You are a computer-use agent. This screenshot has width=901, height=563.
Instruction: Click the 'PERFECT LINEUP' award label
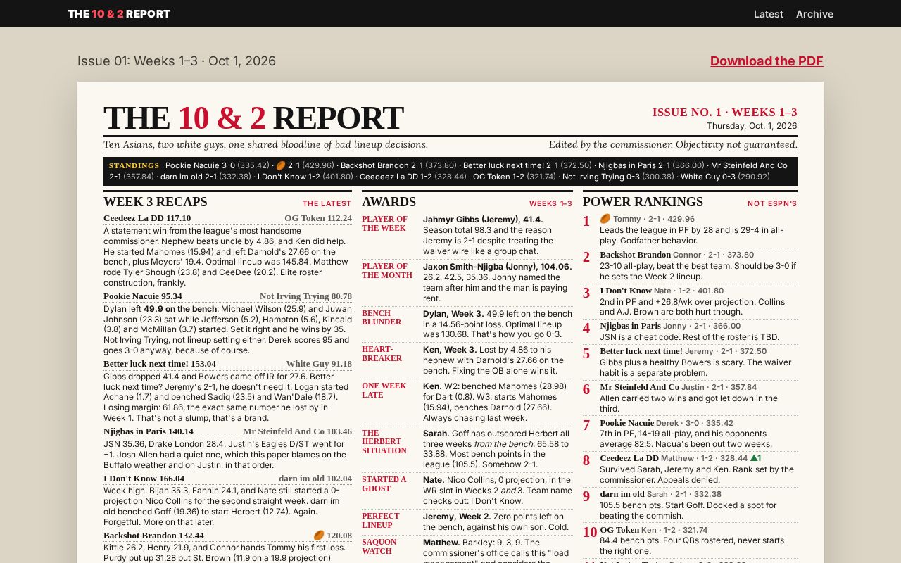pyautogui.click(x=381, y=521)
